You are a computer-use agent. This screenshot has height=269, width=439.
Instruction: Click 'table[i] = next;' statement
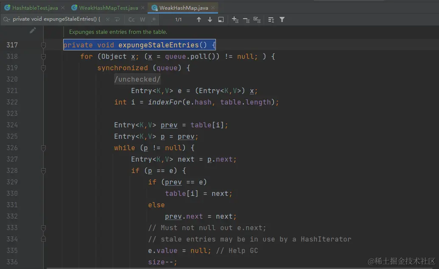click(199, 193)
